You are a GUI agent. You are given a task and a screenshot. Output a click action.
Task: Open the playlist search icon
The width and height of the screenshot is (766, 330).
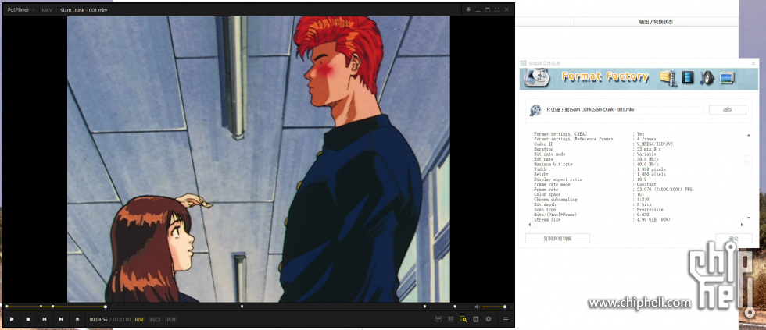point(463,319)
